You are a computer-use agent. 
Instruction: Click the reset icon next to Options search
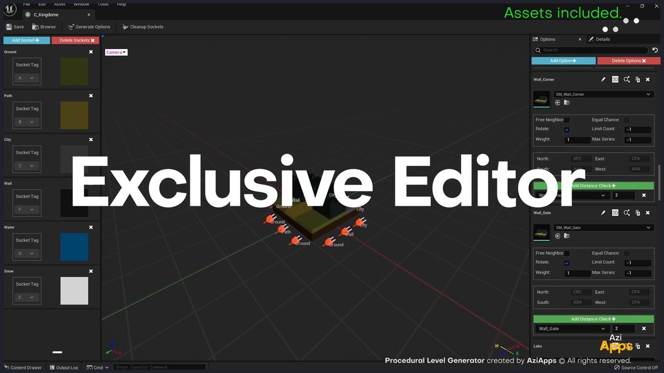[655, 50]
